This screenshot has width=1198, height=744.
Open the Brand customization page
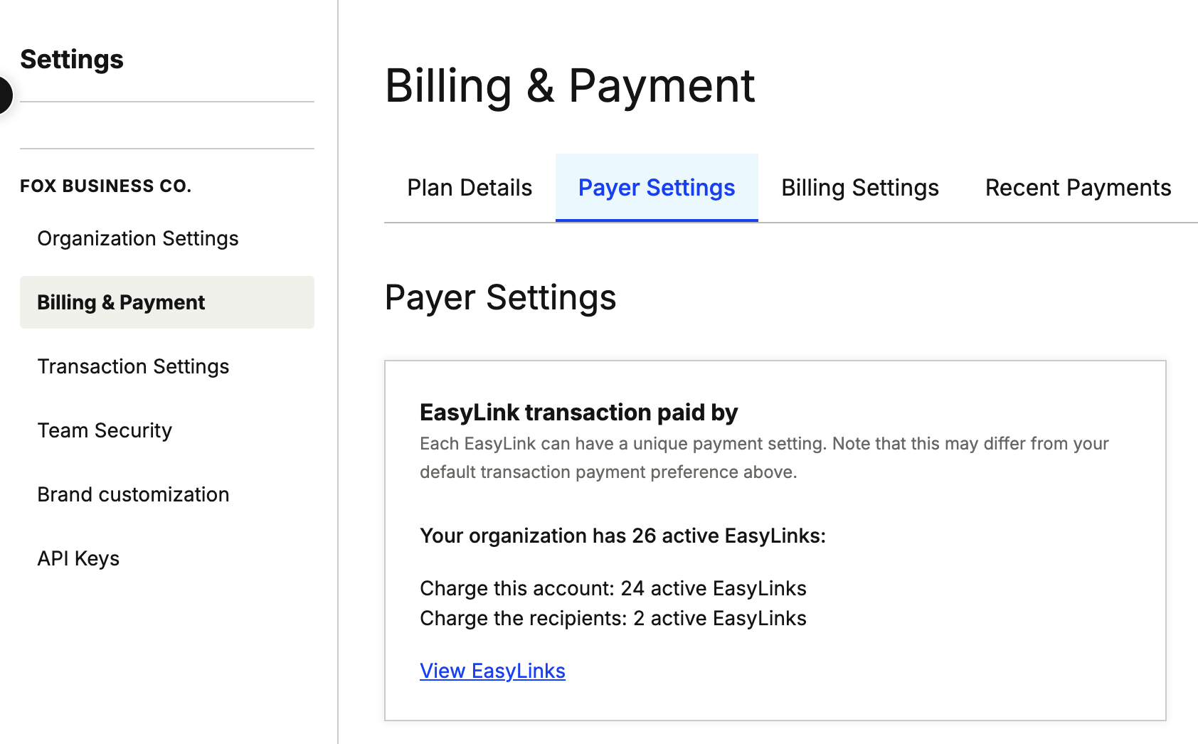[x=167, y=494]
